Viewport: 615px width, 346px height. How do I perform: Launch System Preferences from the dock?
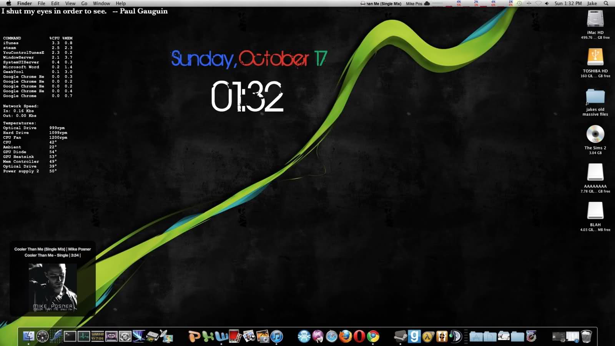125,336
